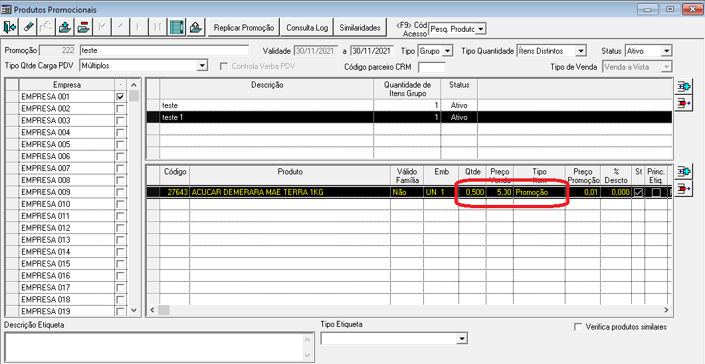Open the Tipo de Venda dropdown
705x364 pixels.
pyautogui.click(x=666, y=66)
